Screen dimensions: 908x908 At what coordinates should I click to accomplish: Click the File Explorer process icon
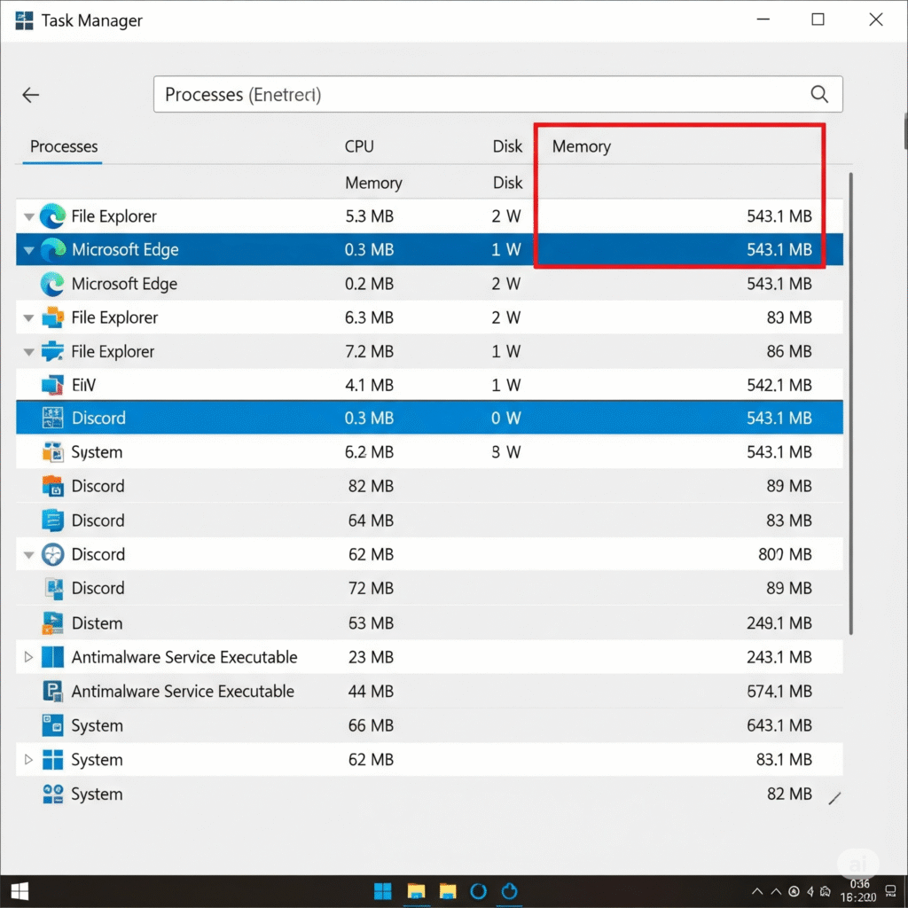pos(51,215)
